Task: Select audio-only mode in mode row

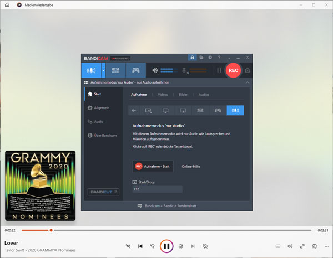Action: click(235, 110)
